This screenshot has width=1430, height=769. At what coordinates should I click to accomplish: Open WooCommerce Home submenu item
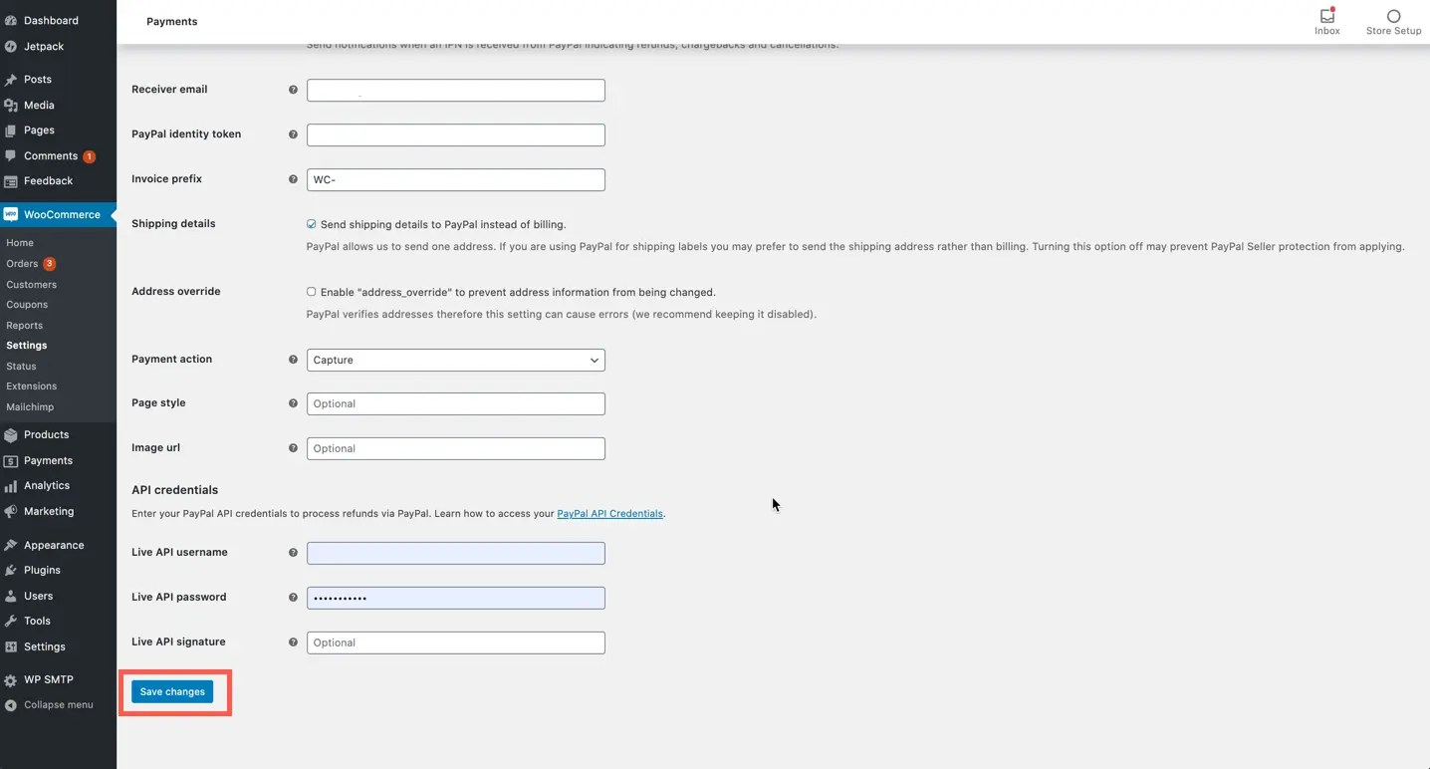click(20, 243)
